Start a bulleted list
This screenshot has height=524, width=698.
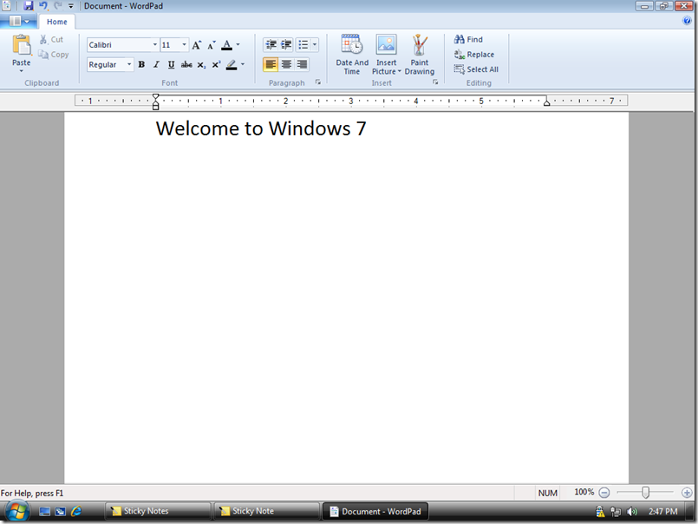coord(303,44)
